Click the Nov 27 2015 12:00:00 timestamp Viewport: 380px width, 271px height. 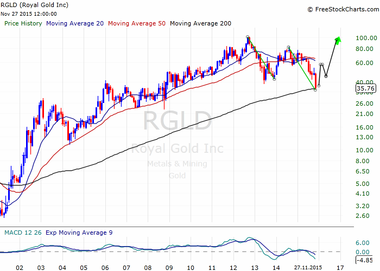tap(29, 14)
